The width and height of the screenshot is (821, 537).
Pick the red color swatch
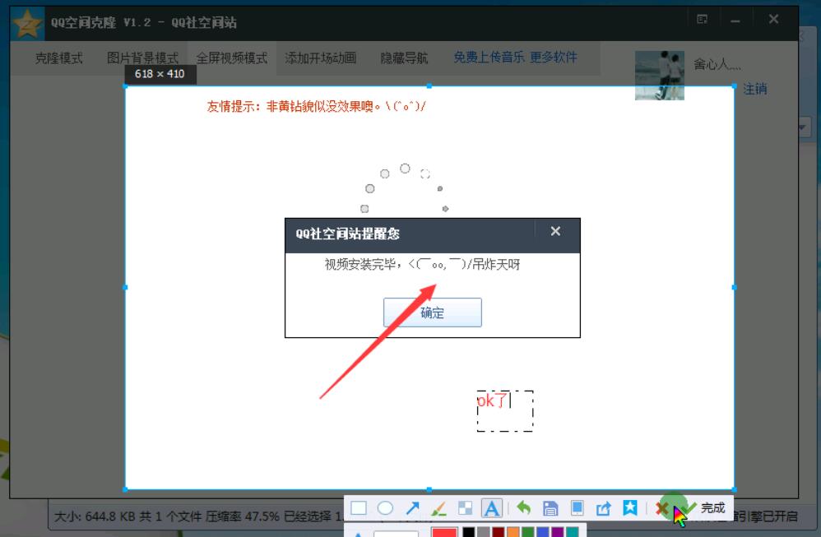click(444, 532)
